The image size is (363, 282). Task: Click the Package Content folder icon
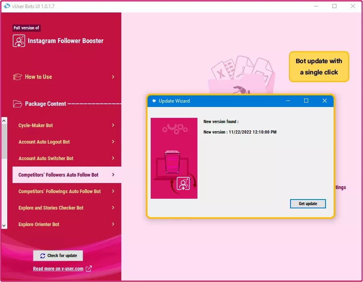[17, 104]
